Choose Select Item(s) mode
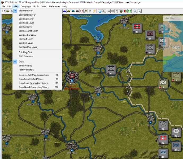This screenshot has height=159, width=183. tap(37, 66)
